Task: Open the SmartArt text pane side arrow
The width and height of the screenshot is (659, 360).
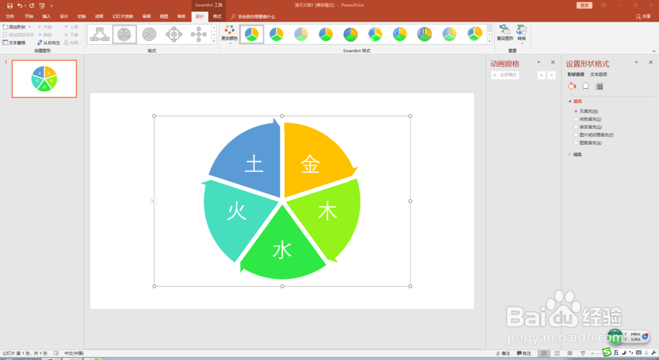Action: pos(154,201)
